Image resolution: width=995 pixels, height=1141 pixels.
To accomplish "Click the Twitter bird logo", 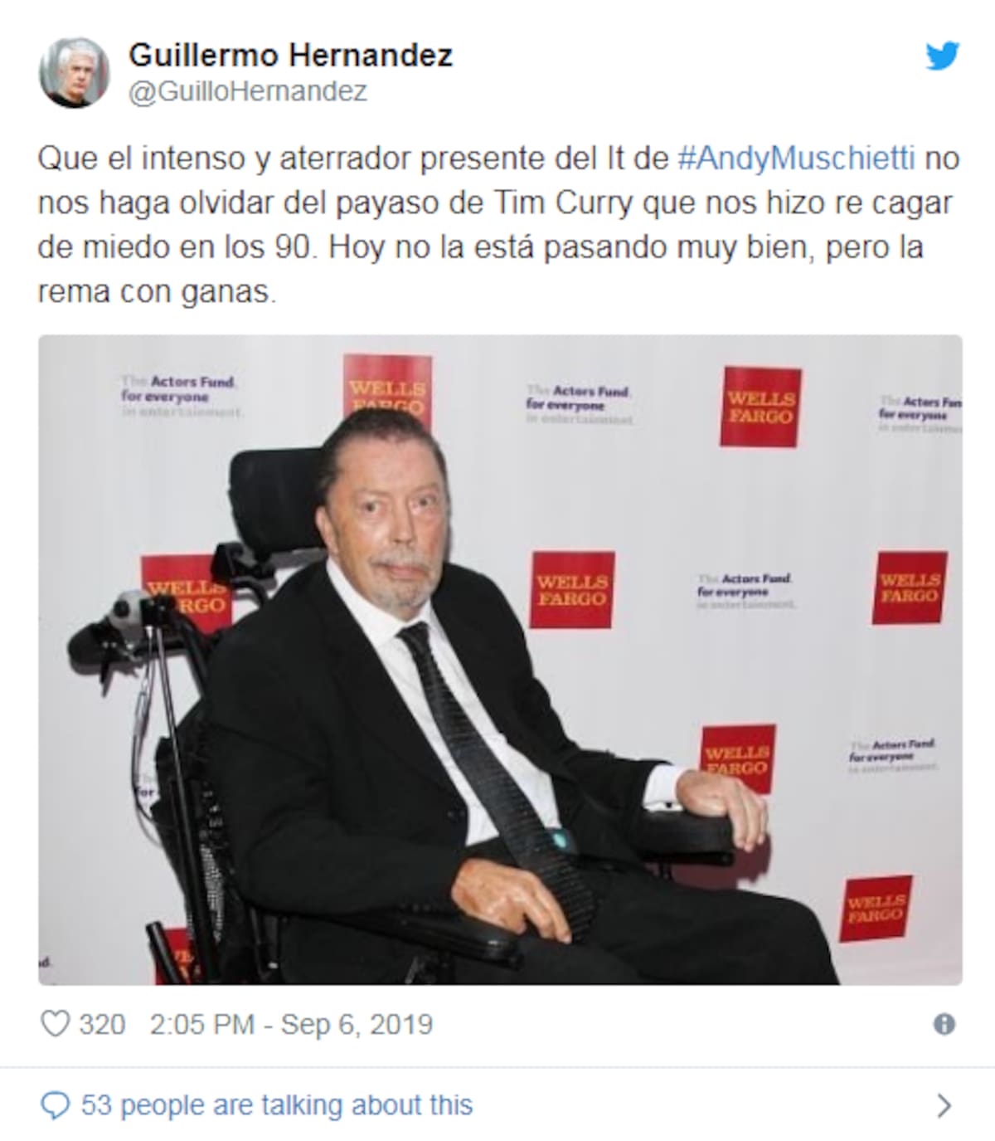I will pos(942,56).
